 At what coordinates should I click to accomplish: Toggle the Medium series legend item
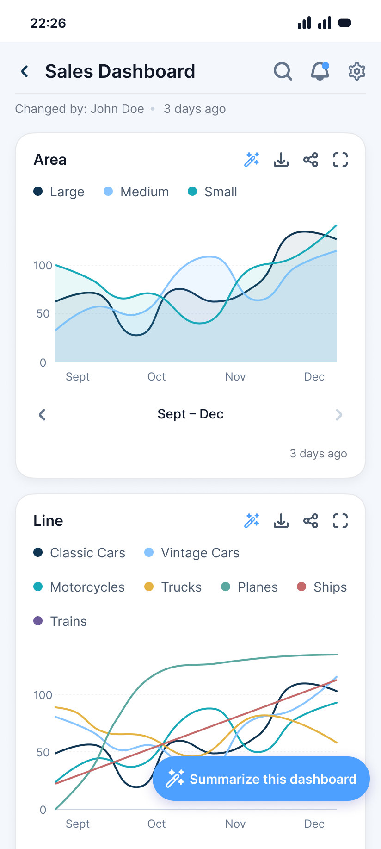pos(136,192)
